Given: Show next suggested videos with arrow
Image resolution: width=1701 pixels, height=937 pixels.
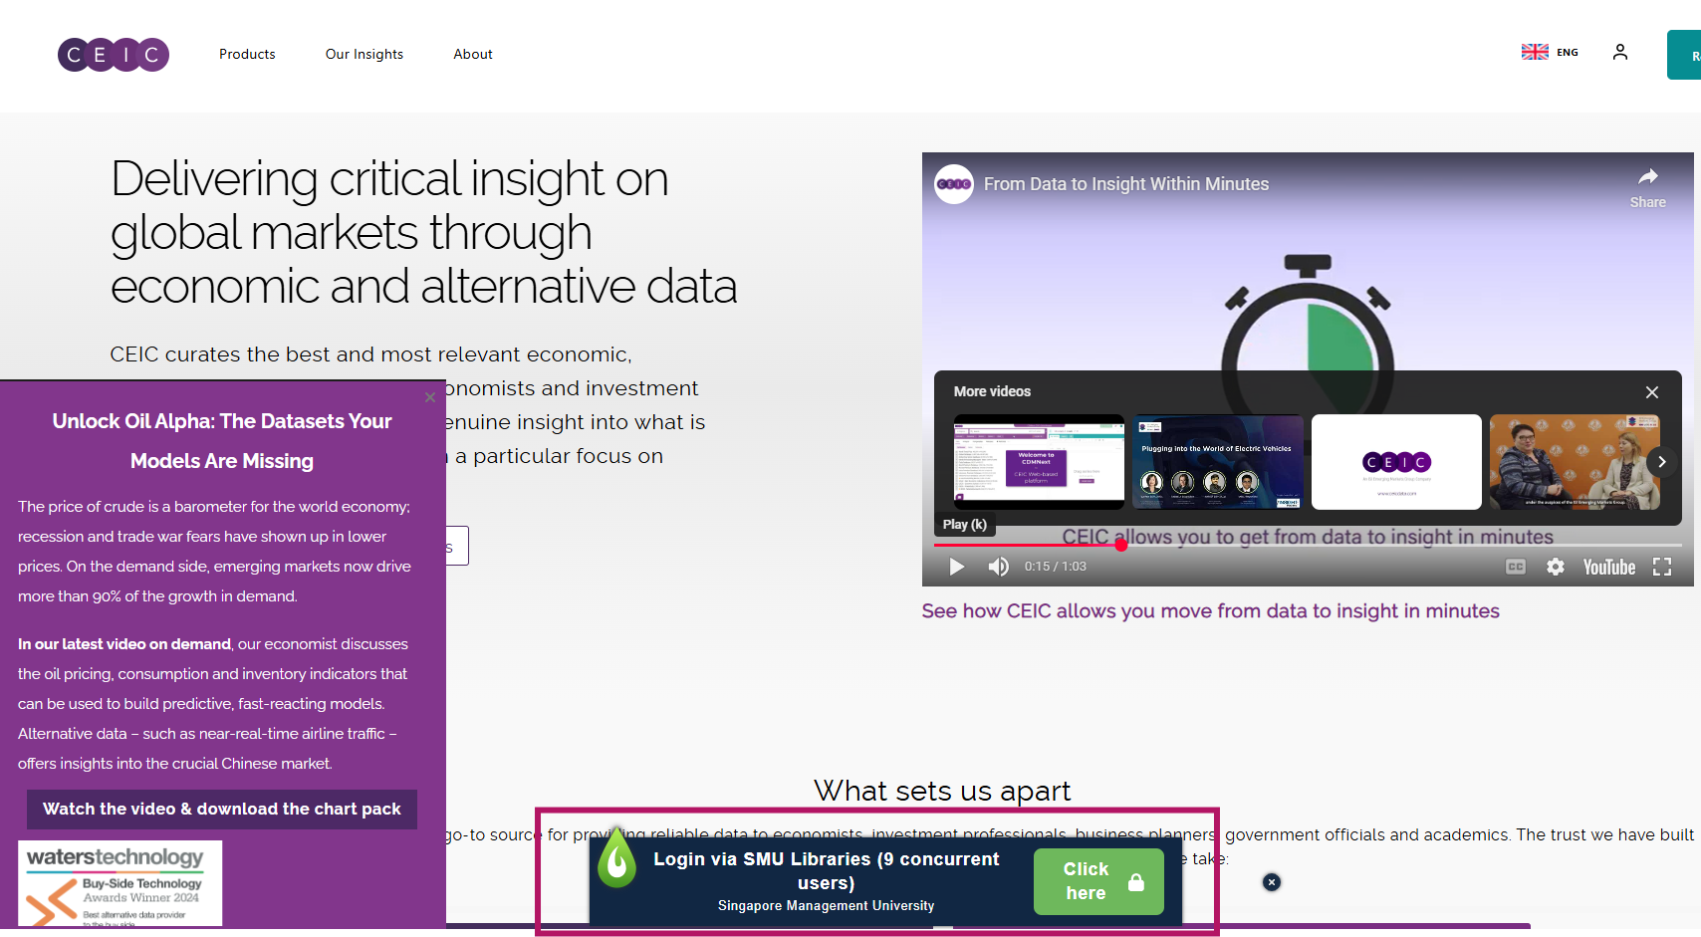Looking at the screenshot, I should 1661,462.
